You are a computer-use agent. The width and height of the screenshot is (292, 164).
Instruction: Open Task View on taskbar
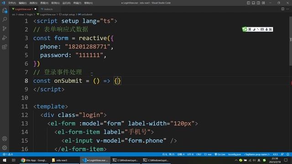[x=13, y=160]
